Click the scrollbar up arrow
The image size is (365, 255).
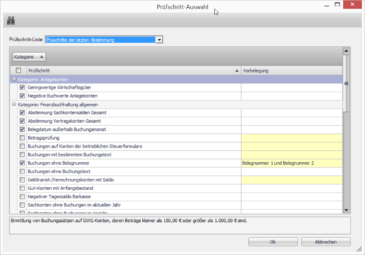[346, 51]
